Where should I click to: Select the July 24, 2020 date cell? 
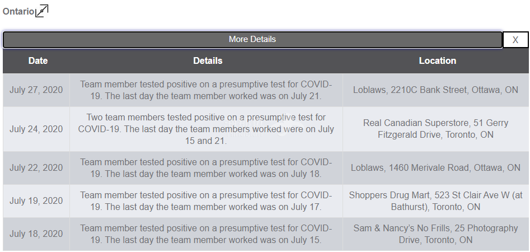[x=36, y=129]
